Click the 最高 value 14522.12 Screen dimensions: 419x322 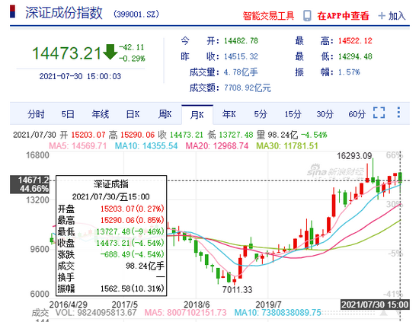click(355, 41)
